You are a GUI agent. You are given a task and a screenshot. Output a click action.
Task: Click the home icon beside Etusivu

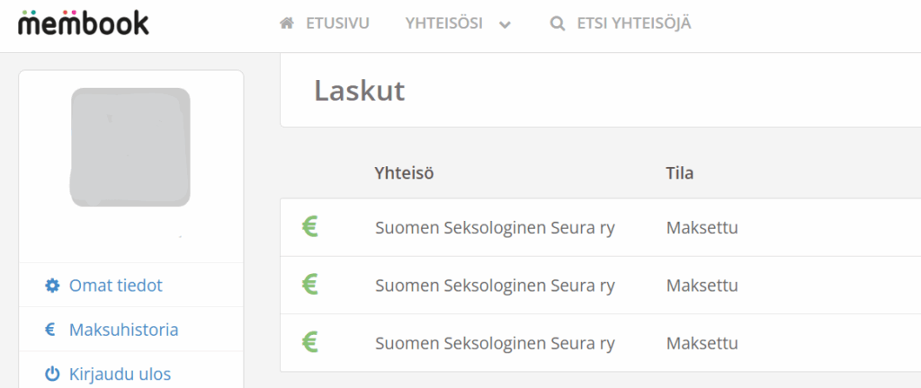pyautogui.click(x=287, y=24)
